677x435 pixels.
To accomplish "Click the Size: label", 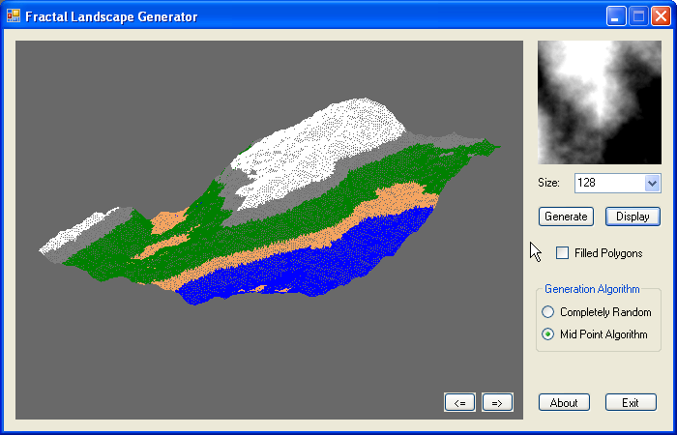I will tap(548, 183).
